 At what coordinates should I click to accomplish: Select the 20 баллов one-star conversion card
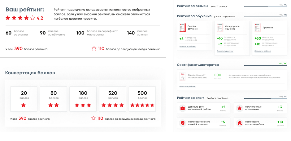pos(24,99)
